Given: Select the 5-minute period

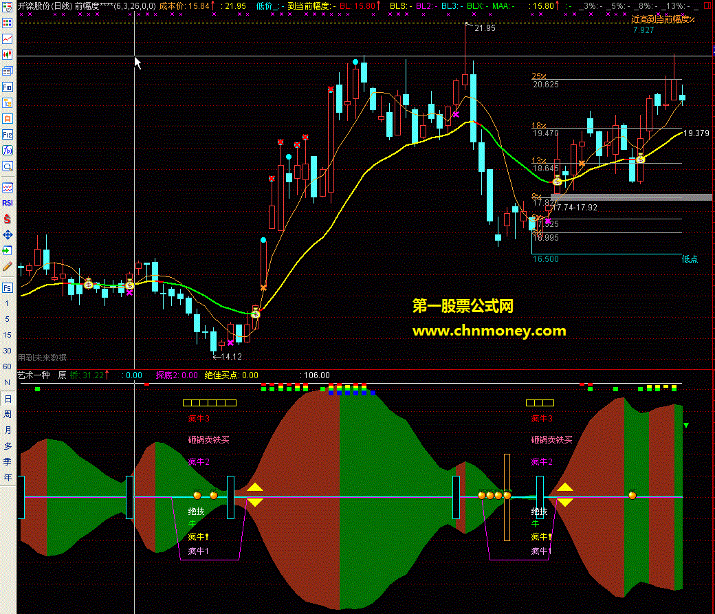Looking at the screenshot, I should click(x=7, y=319).
